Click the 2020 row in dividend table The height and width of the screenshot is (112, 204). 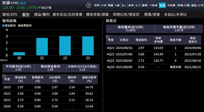point(50,106)
